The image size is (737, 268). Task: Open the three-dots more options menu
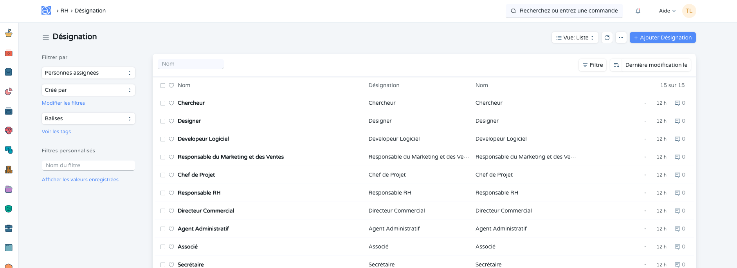point(621,38)
